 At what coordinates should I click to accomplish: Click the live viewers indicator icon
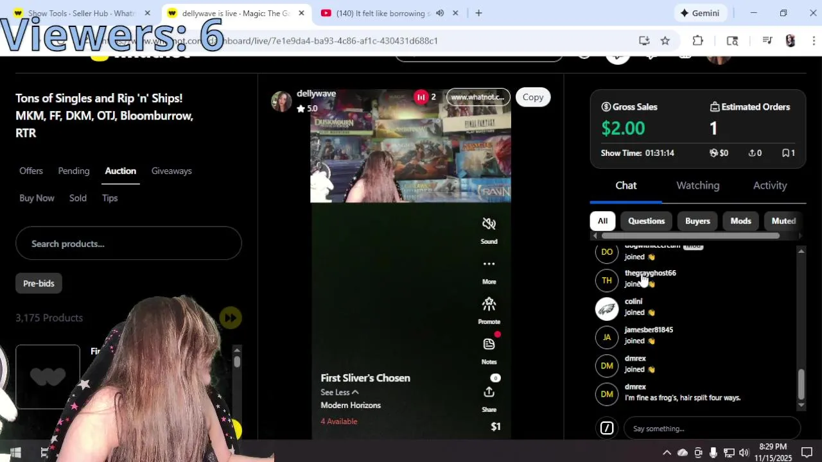pos(421,97)
